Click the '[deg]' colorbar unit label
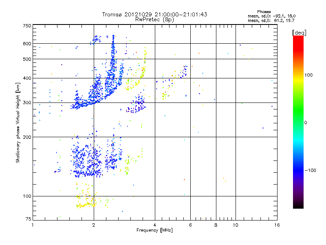The width and height of the screenshot is (326, 245). pos(299,33)
